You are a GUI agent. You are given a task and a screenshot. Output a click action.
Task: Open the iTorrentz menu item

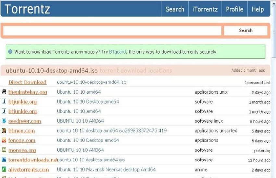click(x=205, y=9)
